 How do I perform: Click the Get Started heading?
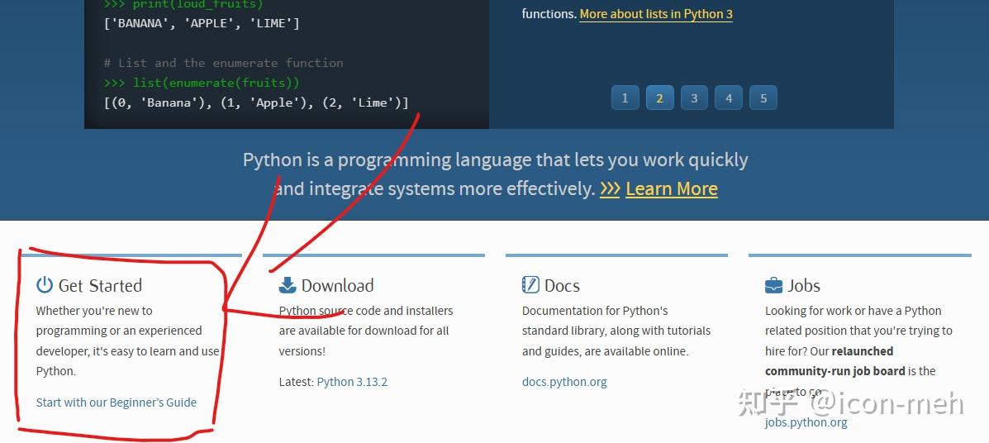point(100,285)
